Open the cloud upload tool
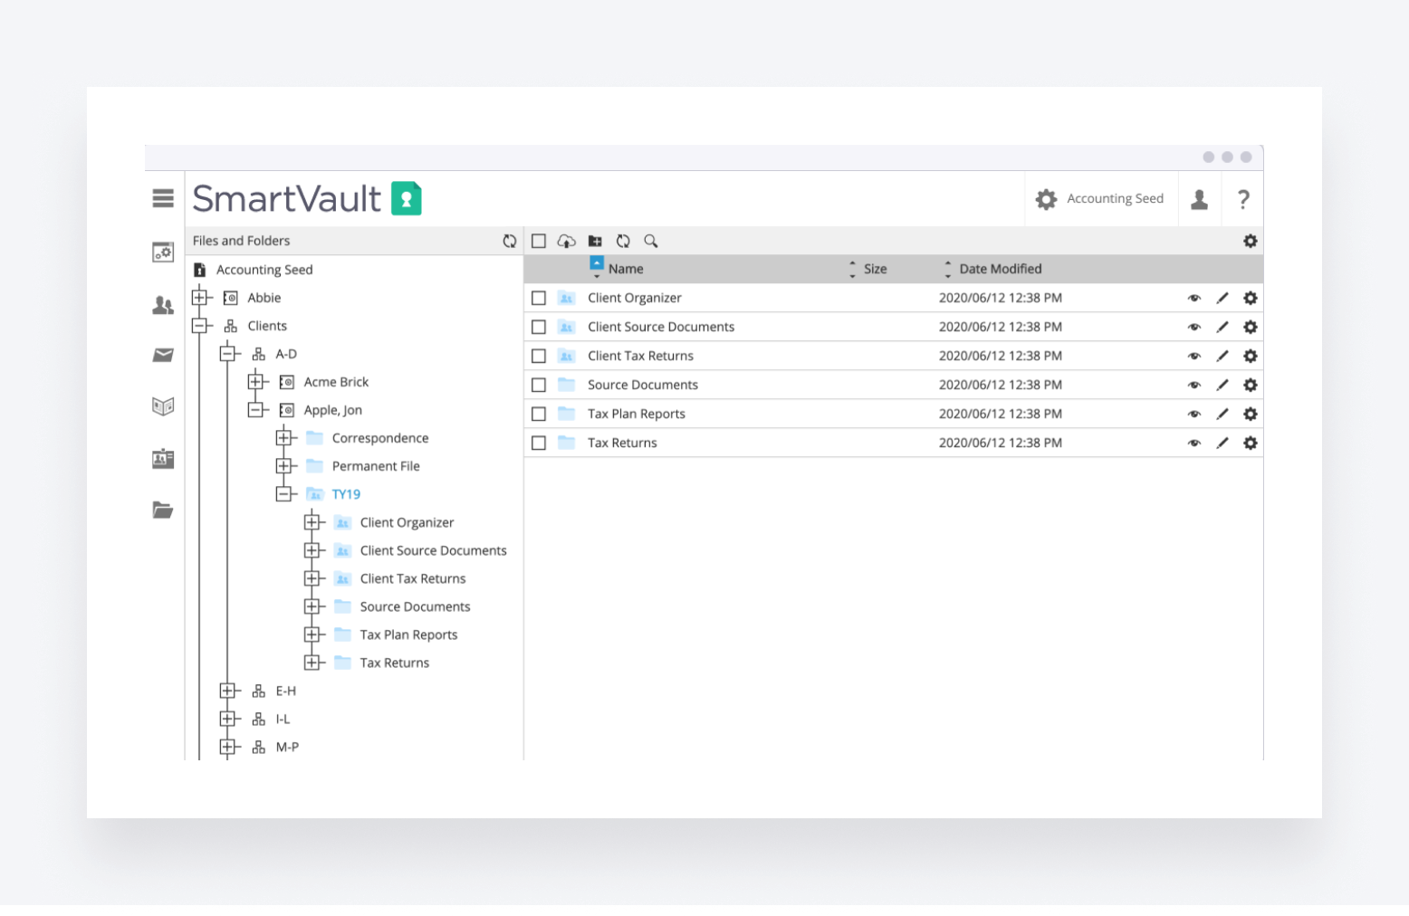Viewport: 1409px width, 916px height. [x=566, y=241]
